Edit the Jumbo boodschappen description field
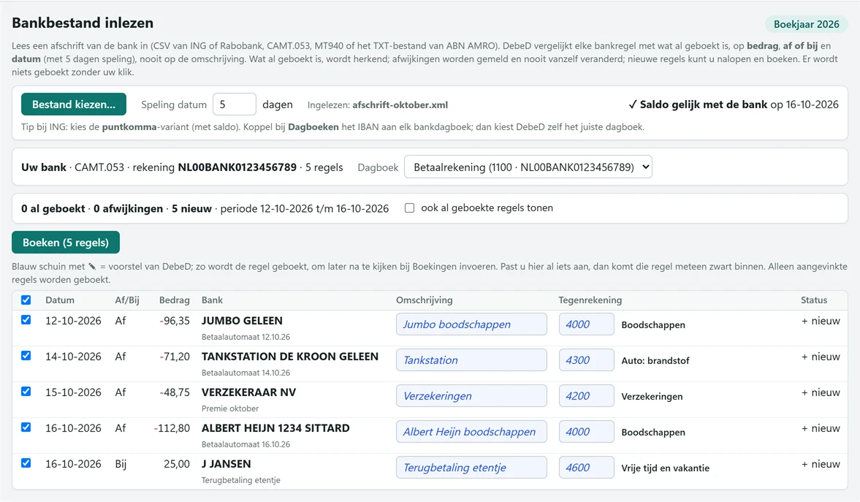 coord(471,324)
